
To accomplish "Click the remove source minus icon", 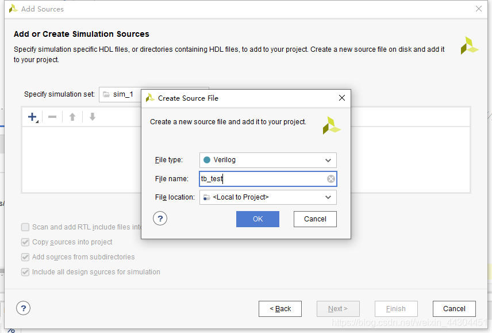I will click(x=52, y=117).
